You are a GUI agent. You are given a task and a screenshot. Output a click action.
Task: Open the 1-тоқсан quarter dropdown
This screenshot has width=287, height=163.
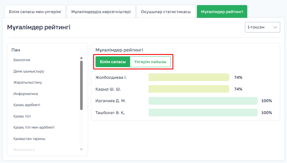pos(262,27)
